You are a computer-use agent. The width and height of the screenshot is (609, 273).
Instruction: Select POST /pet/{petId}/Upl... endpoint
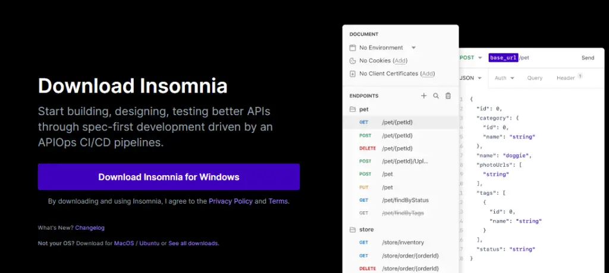click(x=400, y=161)
